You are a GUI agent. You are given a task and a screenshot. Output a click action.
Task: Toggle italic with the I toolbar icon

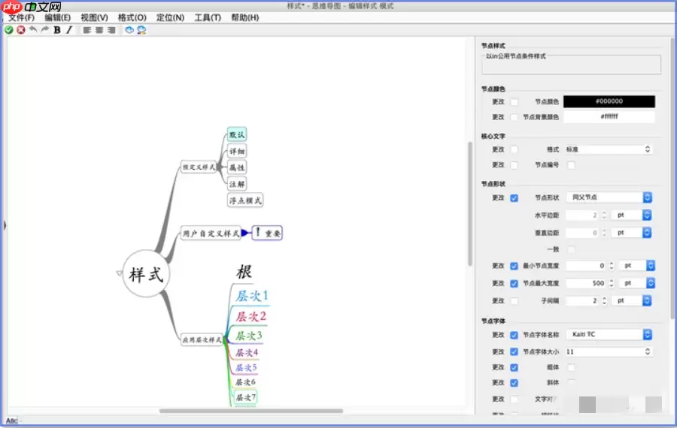pyautogui.click(x=69, y=30)
